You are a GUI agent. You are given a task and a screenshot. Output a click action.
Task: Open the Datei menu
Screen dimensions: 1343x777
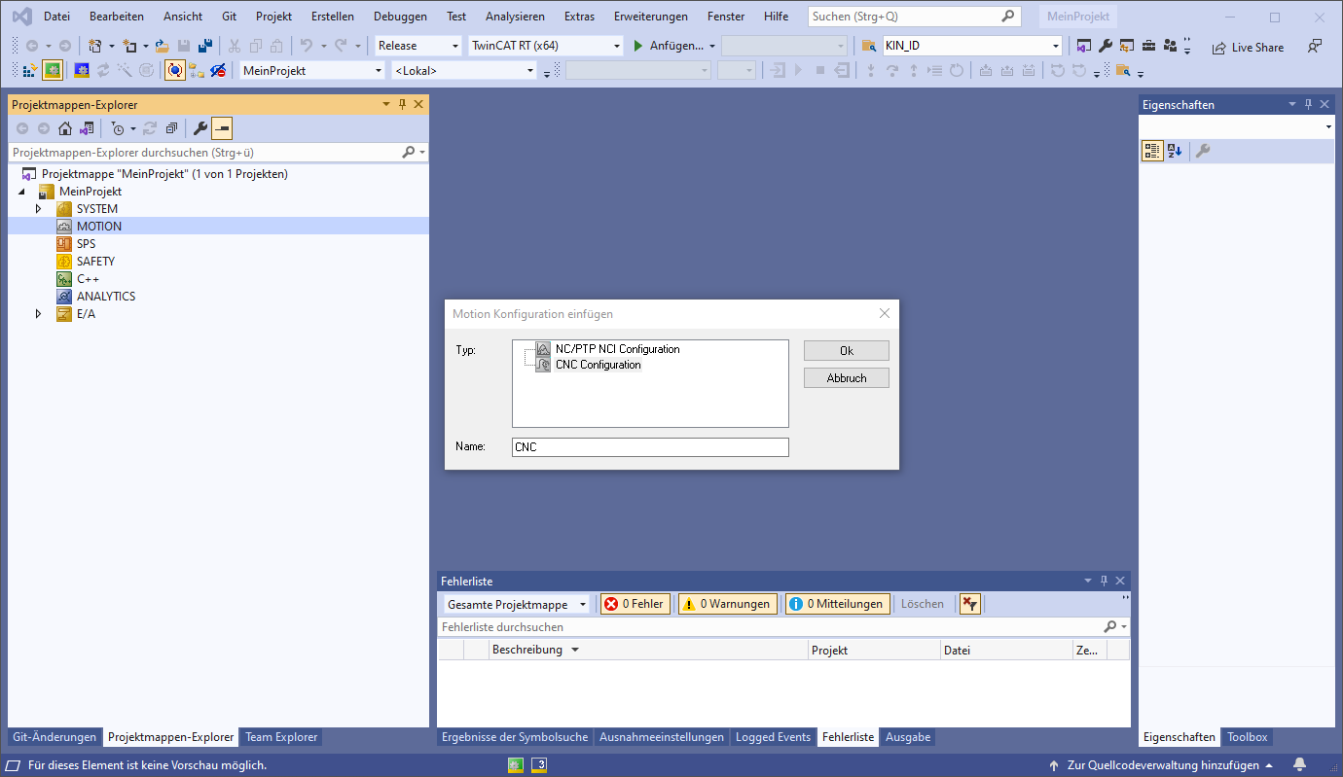pyautogui.click(x=57, y=17)
